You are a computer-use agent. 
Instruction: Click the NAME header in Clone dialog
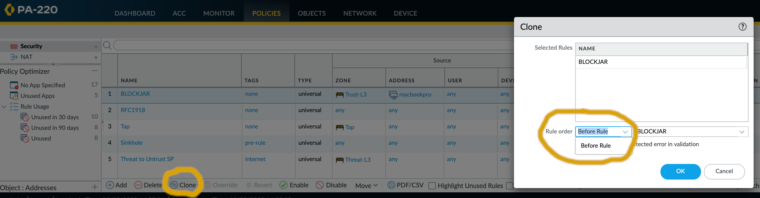coord(587,49)
